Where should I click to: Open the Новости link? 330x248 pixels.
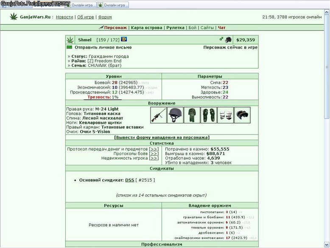64,17
